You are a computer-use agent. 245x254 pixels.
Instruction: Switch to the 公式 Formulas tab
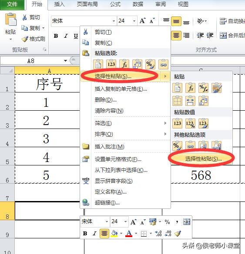[115, 4]
